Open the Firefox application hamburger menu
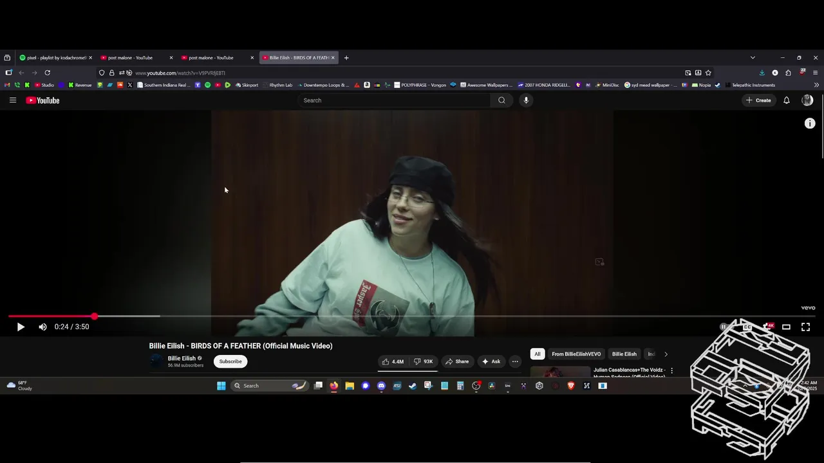This screenshot has width=824, height=463. (815, 73)
